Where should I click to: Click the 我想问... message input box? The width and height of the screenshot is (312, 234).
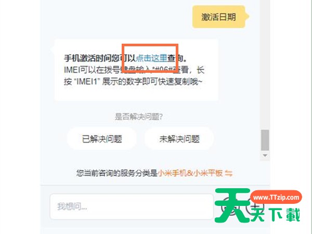132,206
